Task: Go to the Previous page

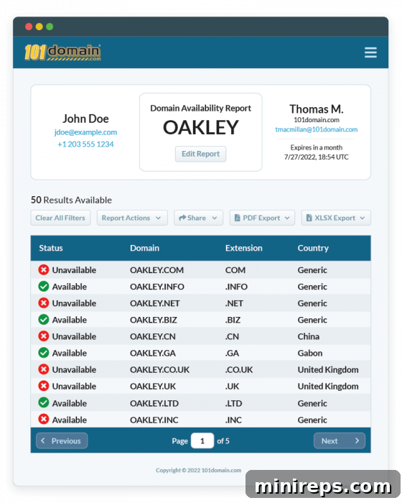Action: 62,440
